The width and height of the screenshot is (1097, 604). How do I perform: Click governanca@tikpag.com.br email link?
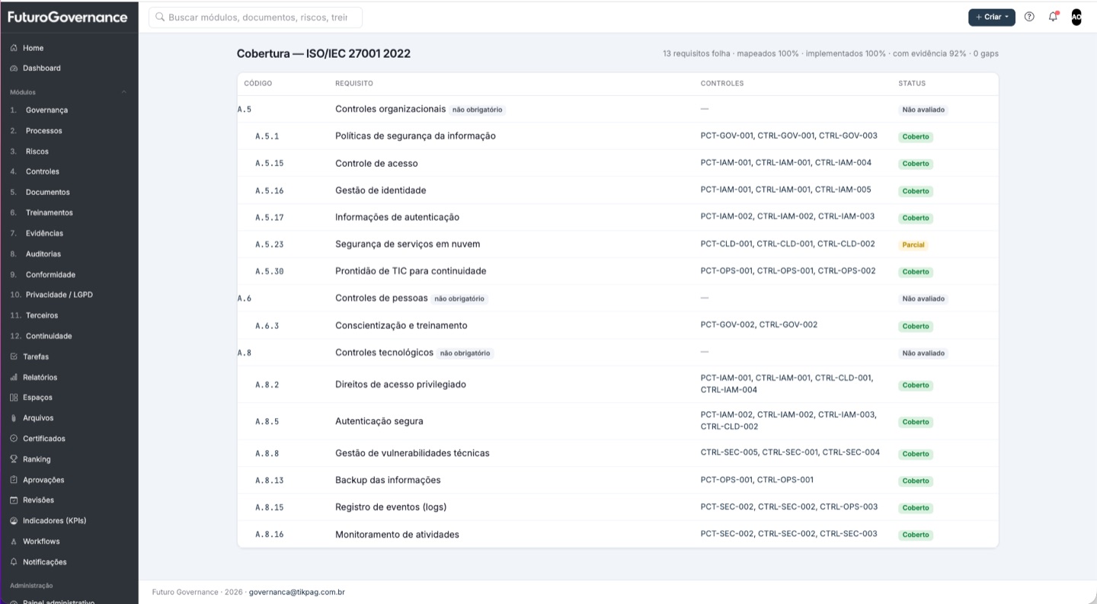(x=297, y=592)
